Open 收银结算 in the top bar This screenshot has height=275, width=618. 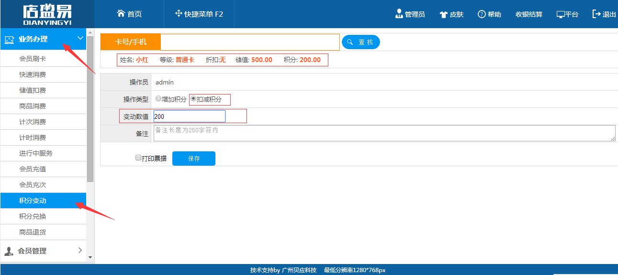pos(528,14)
